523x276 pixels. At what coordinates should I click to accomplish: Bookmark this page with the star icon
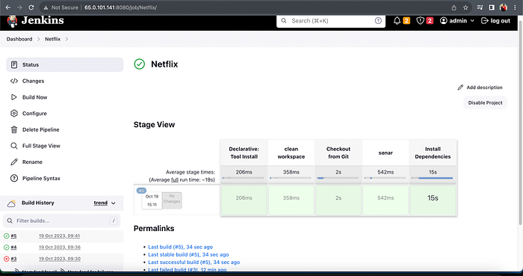pos(465,7)
